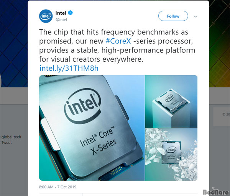Click the dimmed 'global tech' text behind the dialog
This screenshot has height=196, width=230.
(x=11, y=137)
